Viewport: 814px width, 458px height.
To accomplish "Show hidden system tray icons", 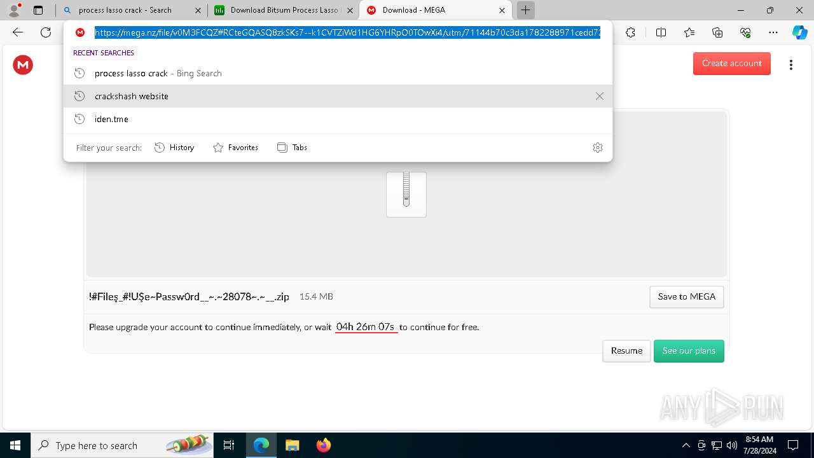I will (686, 445).
